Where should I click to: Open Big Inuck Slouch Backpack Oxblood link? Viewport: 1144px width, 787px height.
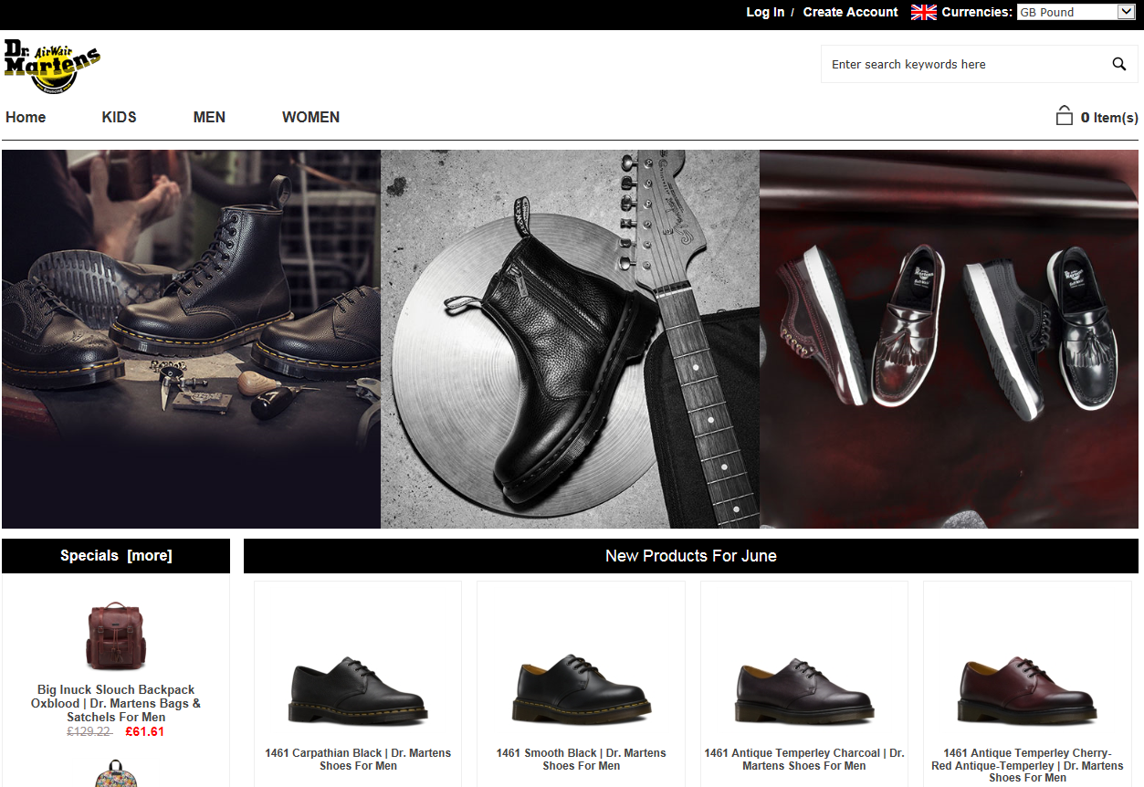tap(116, 703)
